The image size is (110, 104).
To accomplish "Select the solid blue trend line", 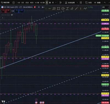I will pyautogui.click(x=51, y=50).
